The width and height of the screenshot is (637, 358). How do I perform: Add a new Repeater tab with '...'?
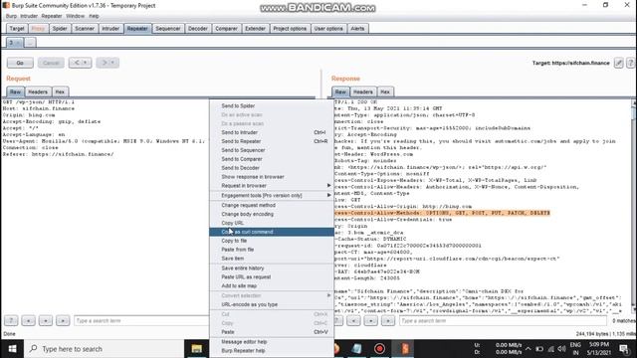coord(30,42)
